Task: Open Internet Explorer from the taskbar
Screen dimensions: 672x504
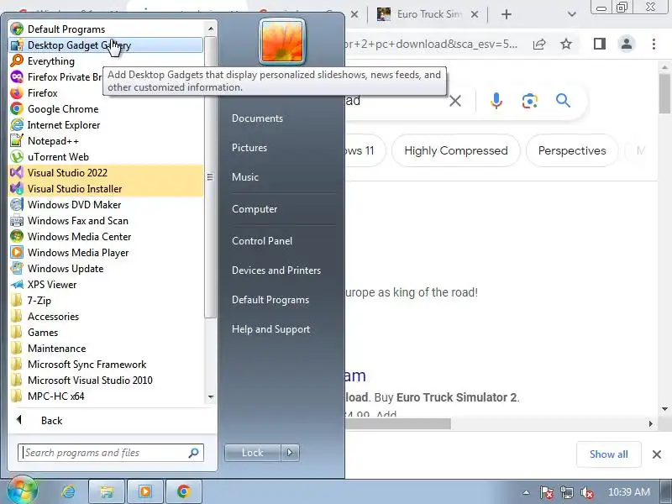Action: pos(69,491)
